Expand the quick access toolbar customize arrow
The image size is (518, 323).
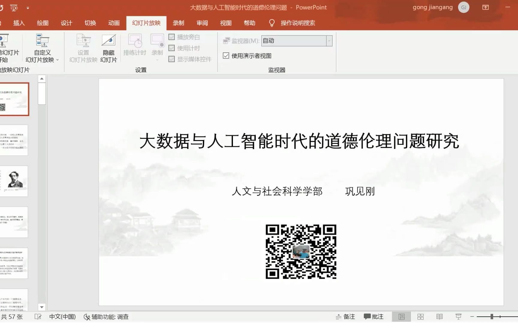click(x=28, y=8)
